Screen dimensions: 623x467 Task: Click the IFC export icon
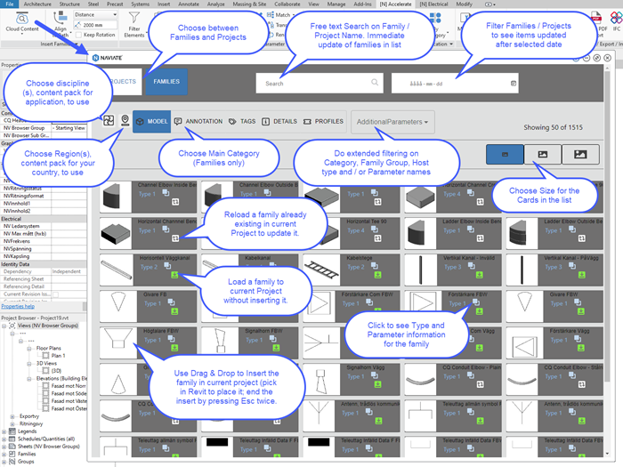tap(616, 19)
